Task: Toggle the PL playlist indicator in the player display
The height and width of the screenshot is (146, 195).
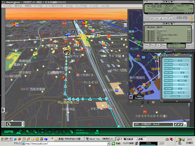Action: pyautogui.click(x=190, y=13)
